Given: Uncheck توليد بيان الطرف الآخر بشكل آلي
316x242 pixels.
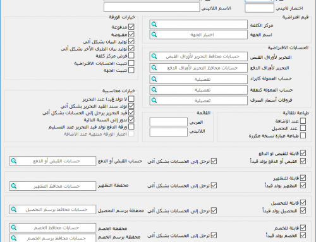Looking at the screenshot, I should pyautogui.click(x=131, y=49).
